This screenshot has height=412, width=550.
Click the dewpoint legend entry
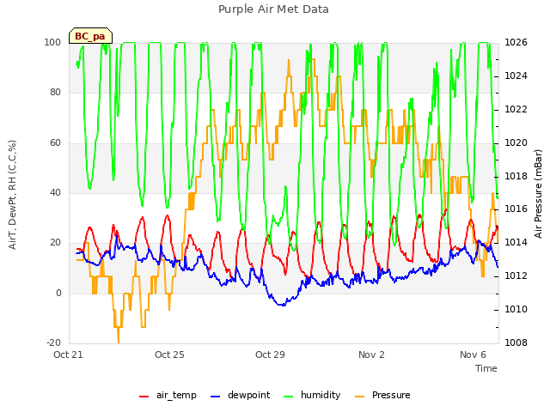[x=241, y=395]
